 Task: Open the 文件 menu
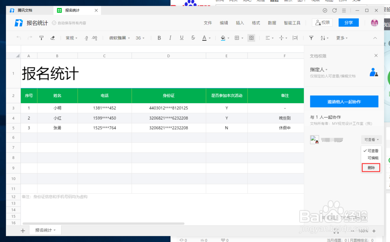point(208,23)
